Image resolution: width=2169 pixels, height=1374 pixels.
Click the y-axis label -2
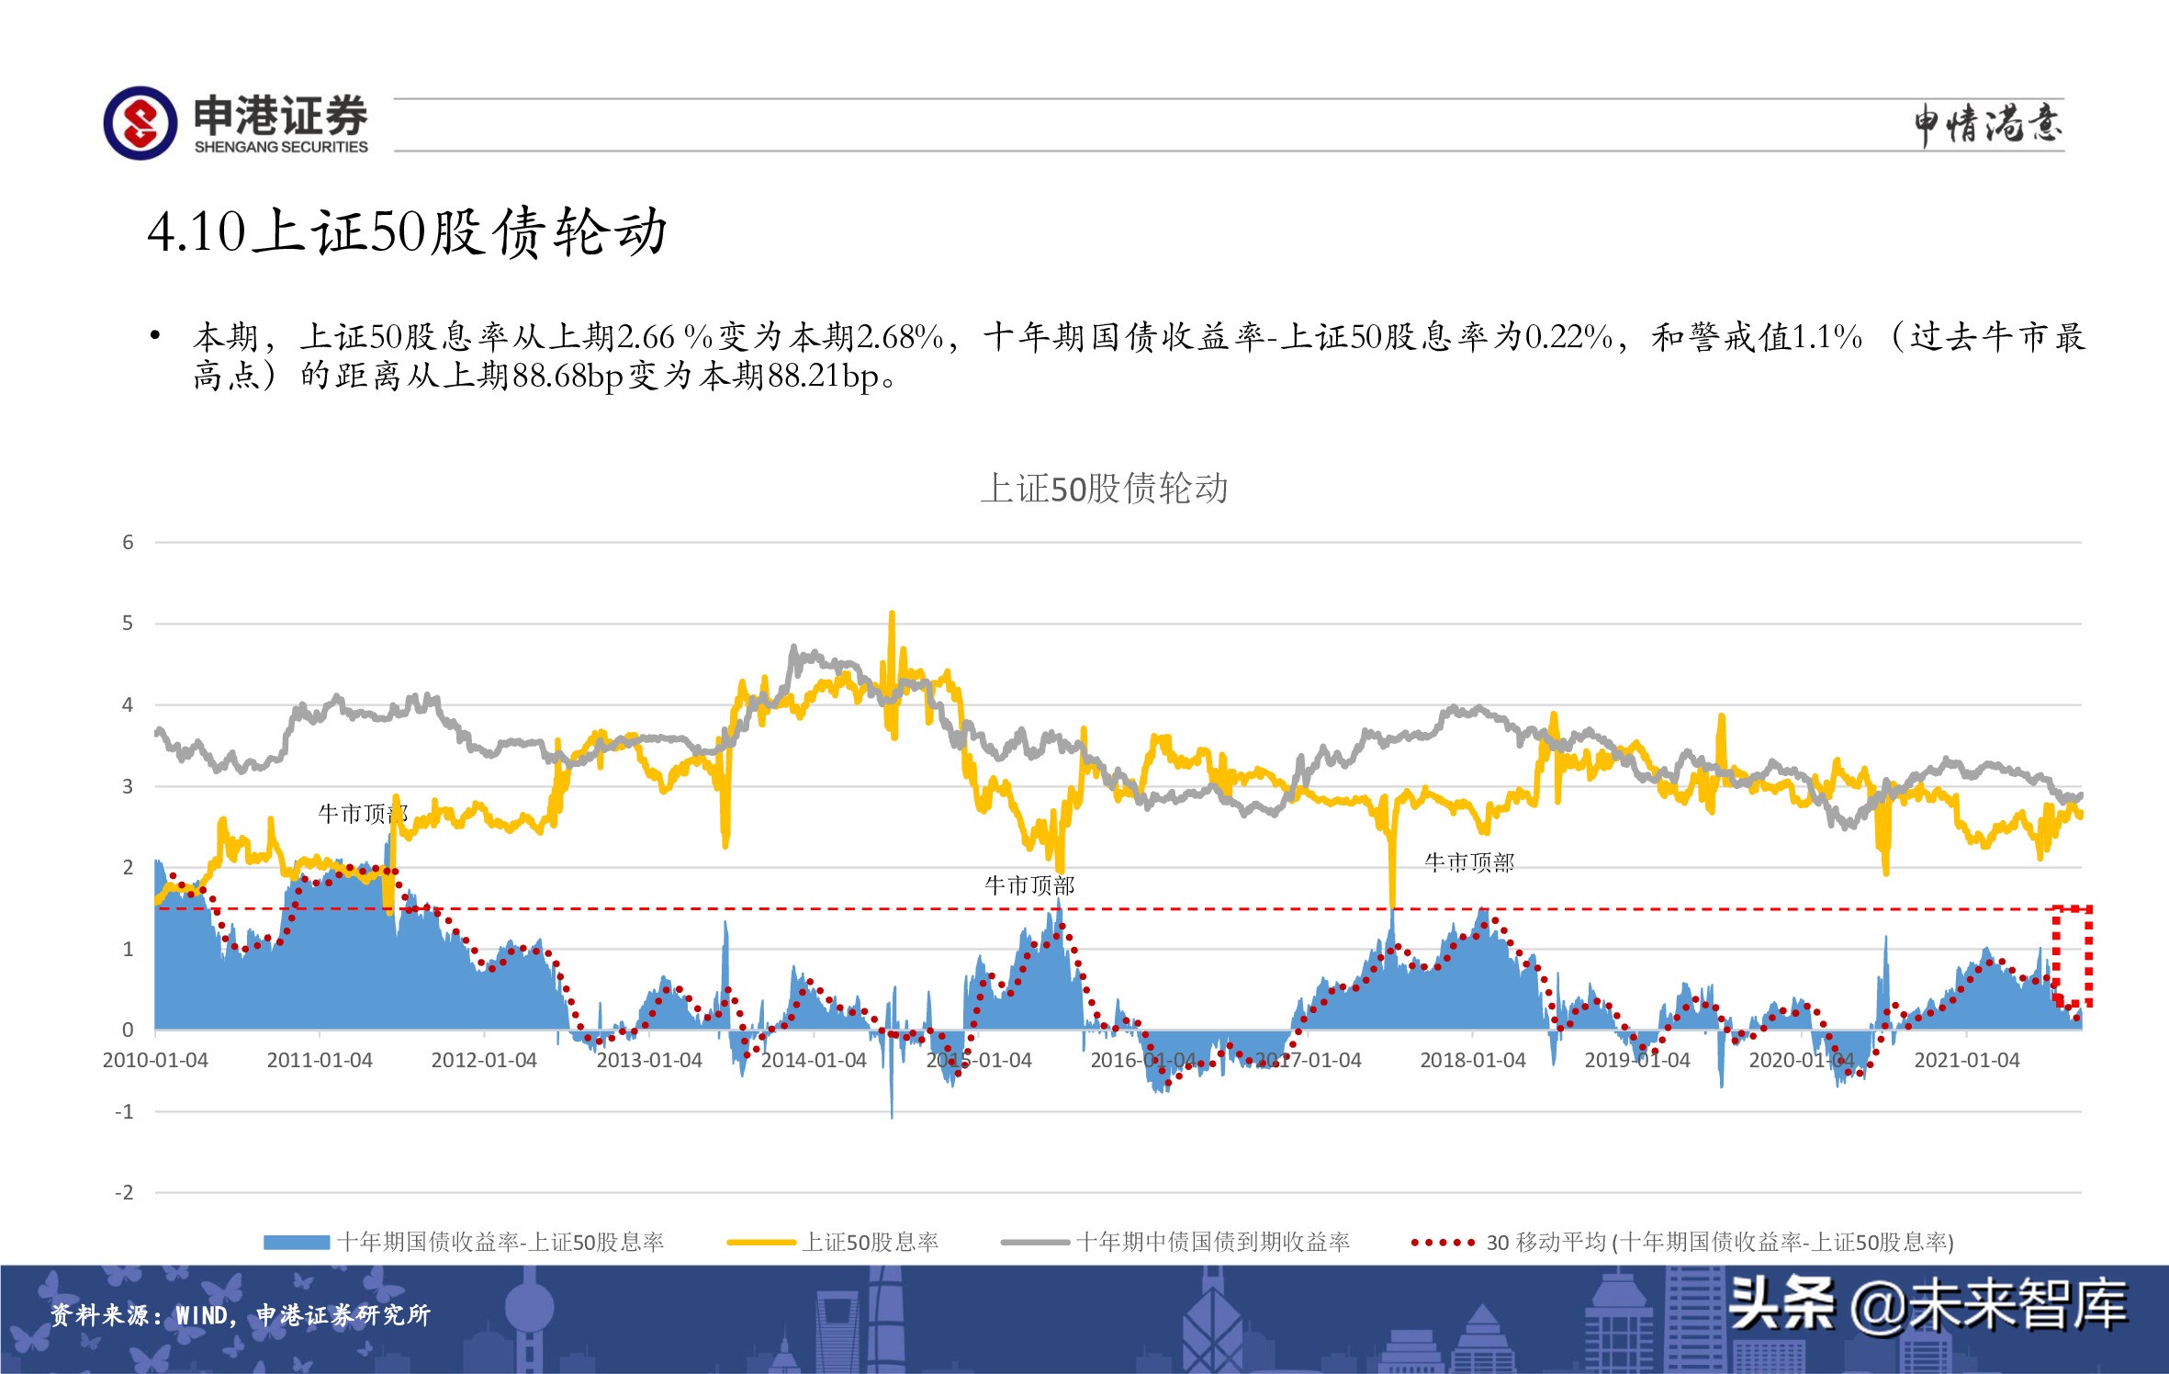point(124,1192)
